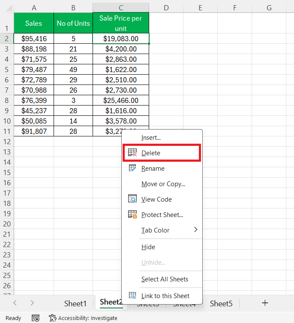Switch to the Sheet5 tab

click(x=221, y=303)
